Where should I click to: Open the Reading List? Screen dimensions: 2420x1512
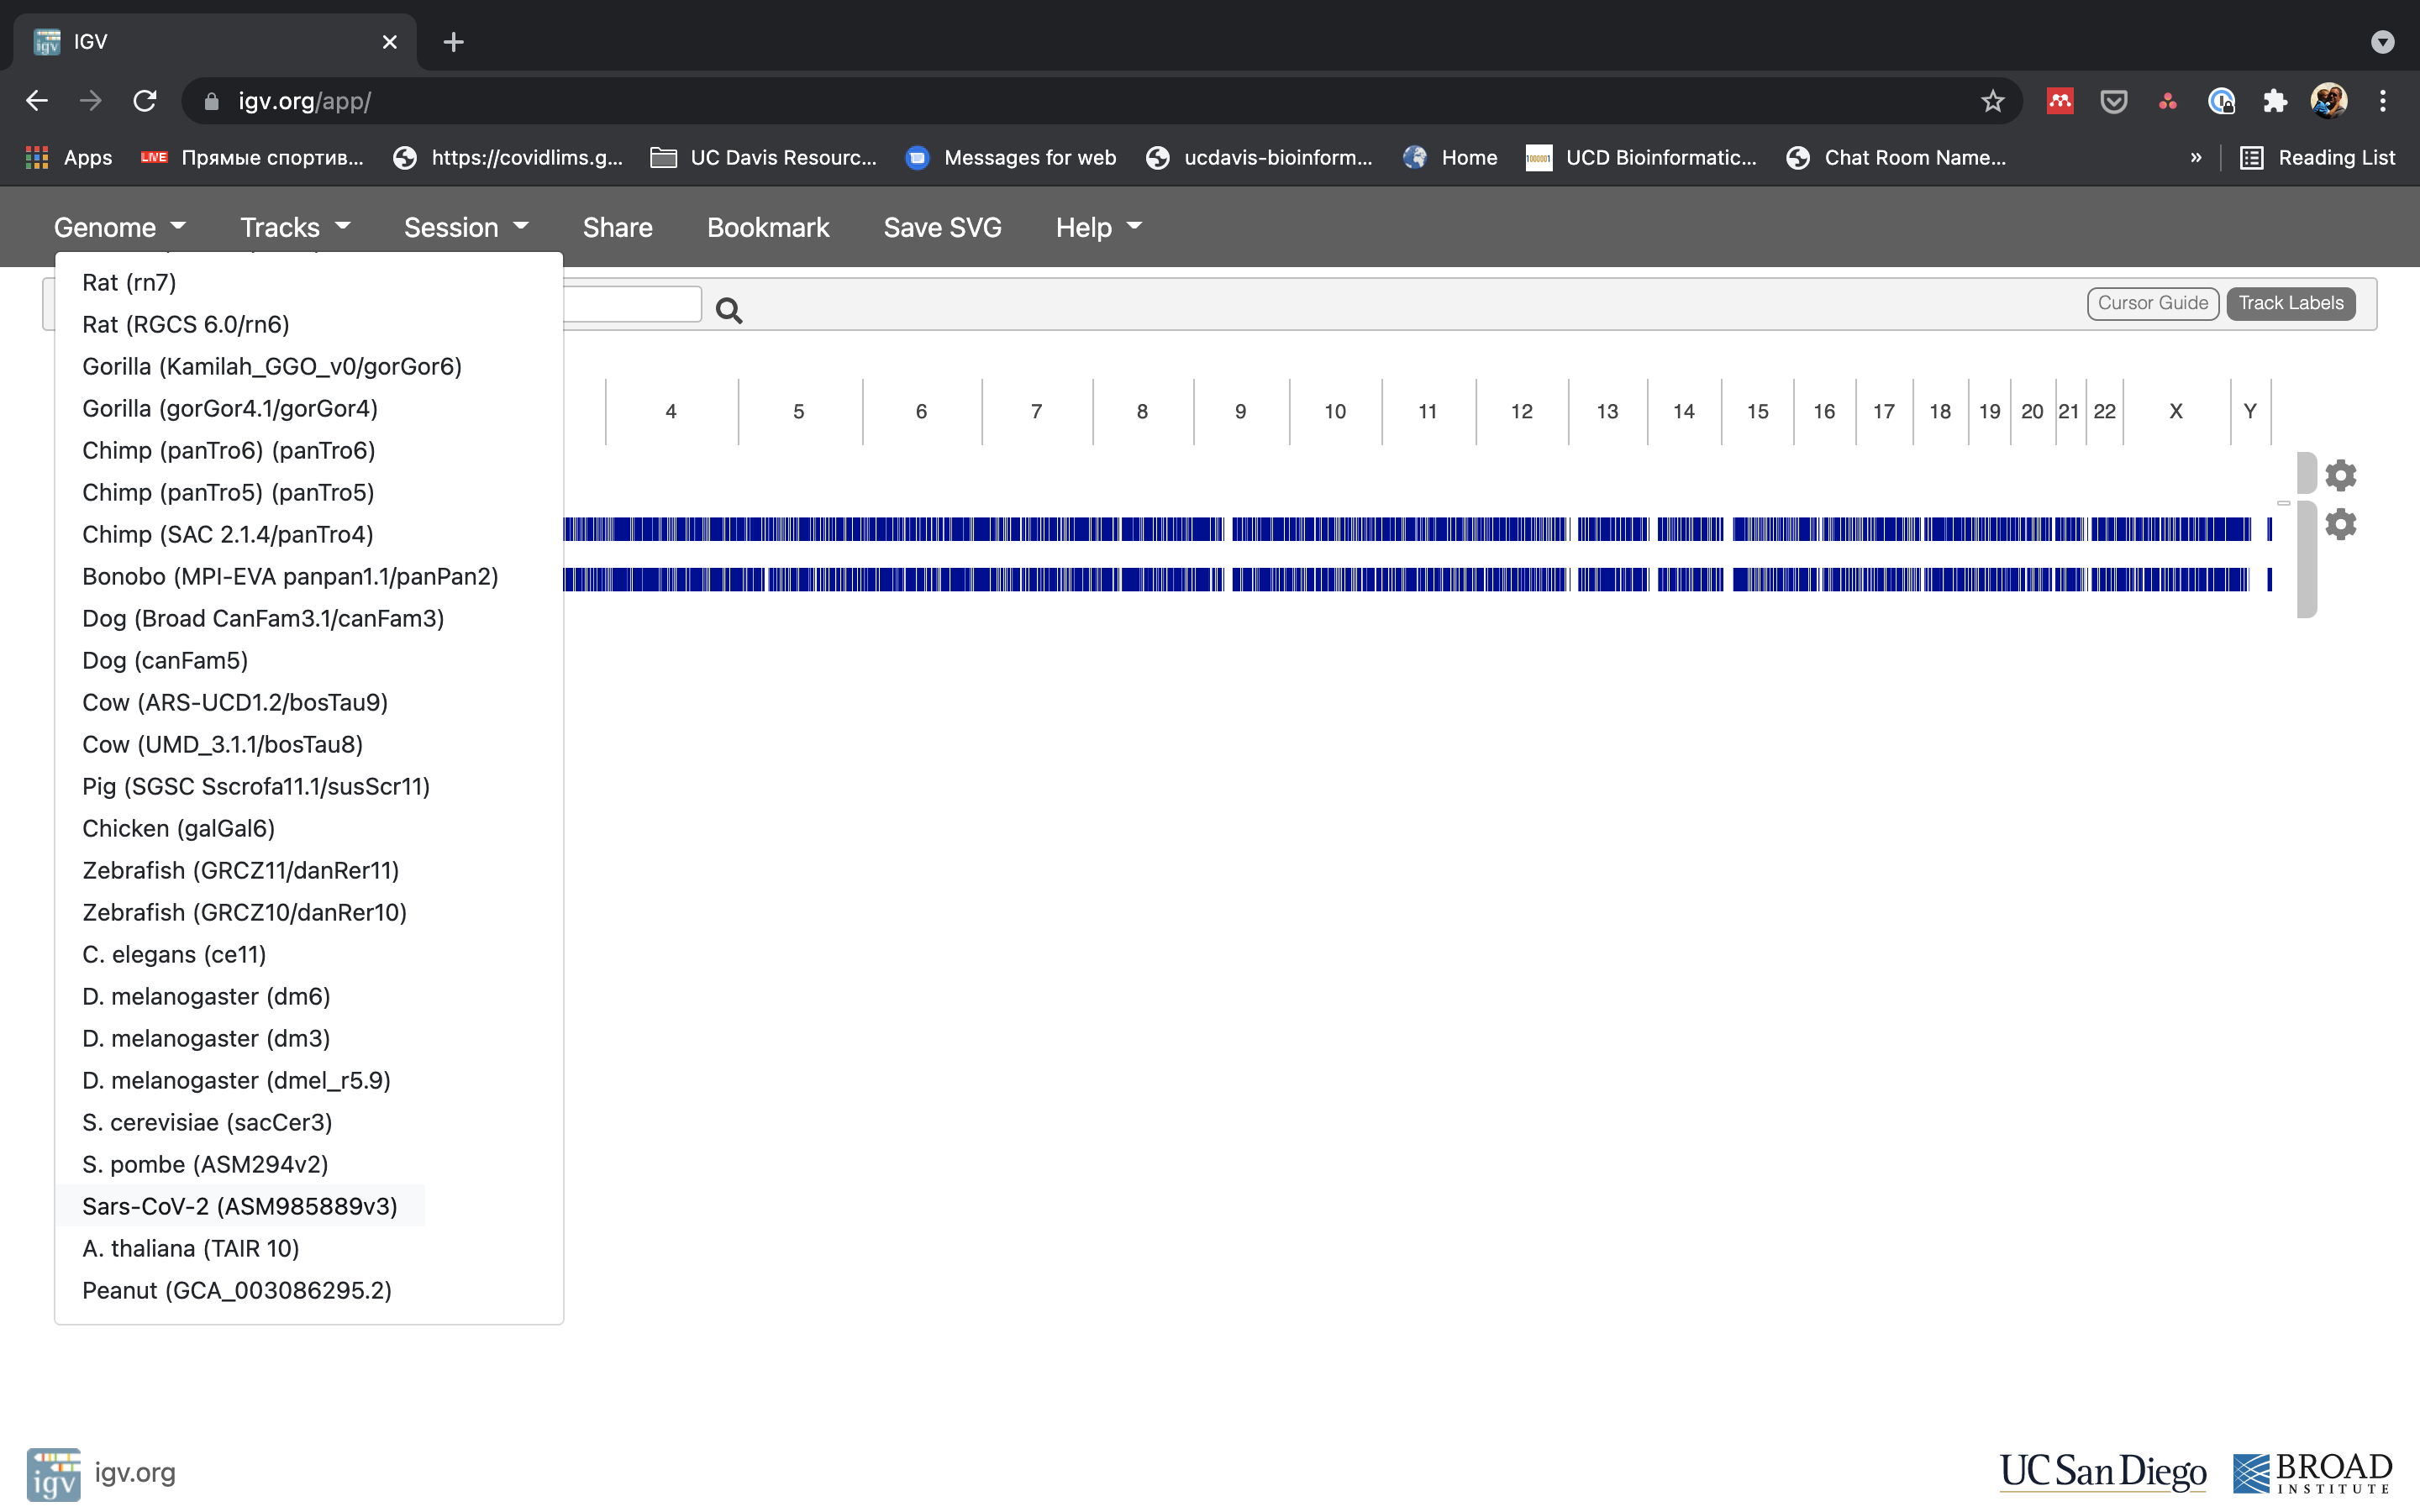tap(2336, 157)
